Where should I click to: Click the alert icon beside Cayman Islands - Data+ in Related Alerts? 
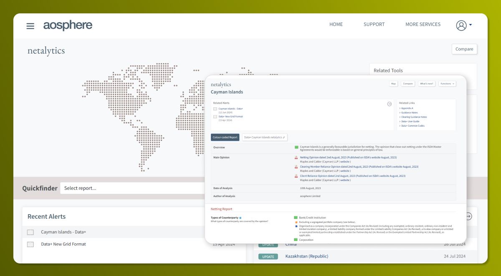(x=215, y=109)
